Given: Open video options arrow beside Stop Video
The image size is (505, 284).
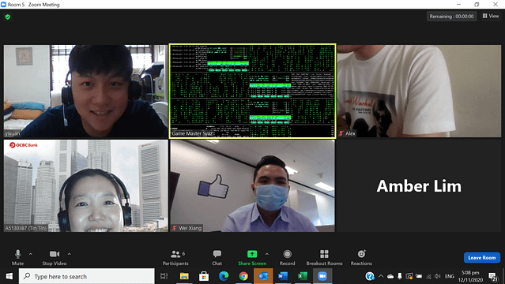Looking at the screenshot, I should tap(70, 254).
